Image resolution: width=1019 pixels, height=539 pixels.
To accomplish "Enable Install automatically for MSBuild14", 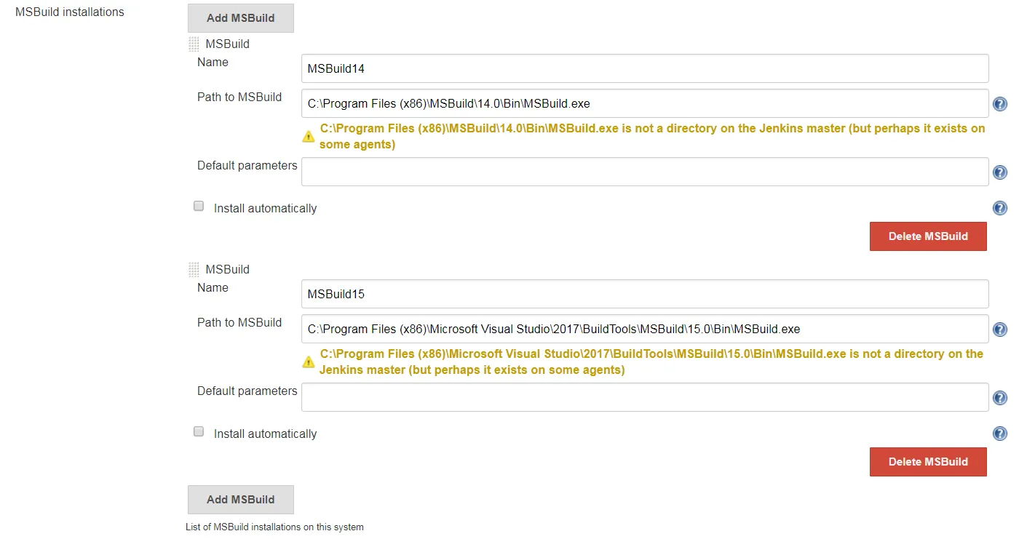I will [x=199, y=207].
